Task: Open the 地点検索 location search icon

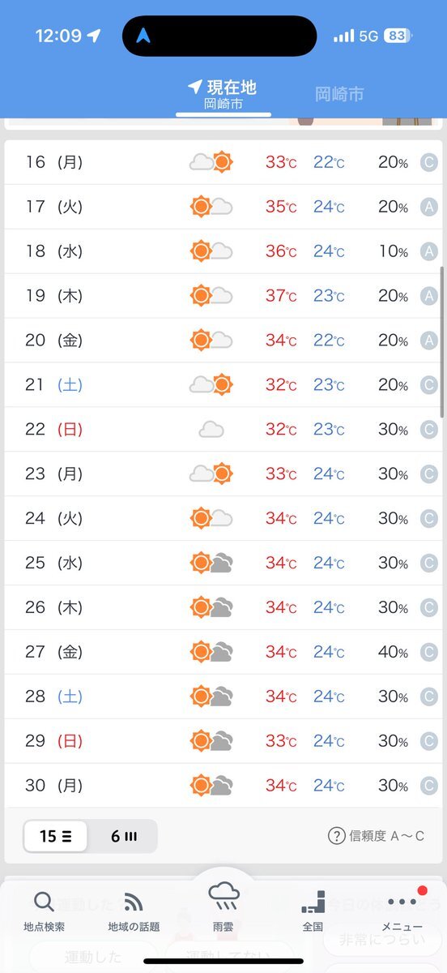Action: (45, 911)
